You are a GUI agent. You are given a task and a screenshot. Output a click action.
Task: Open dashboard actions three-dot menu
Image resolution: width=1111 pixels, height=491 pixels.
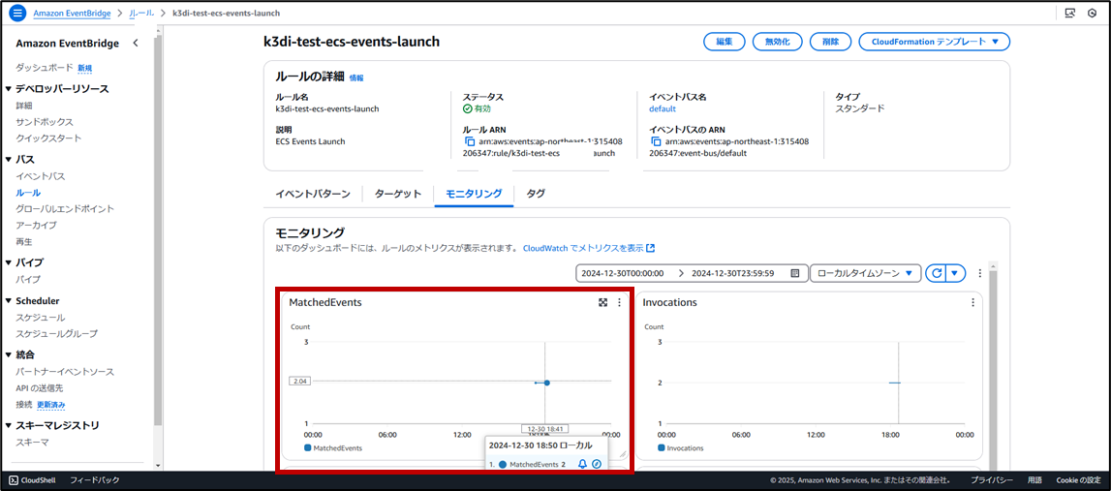pyautogui.click(x=980, y=273)
